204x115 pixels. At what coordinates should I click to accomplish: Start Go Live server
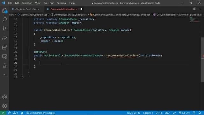(184, 113)
